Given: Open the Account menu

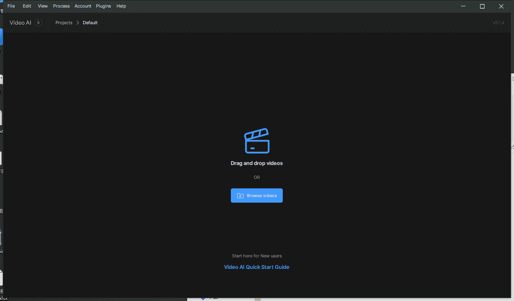Looking at the screenshot, I should tap(83, 6).
